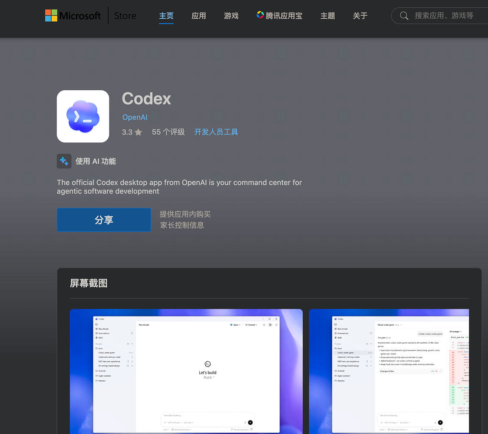488x434 pixels.
Task: Select the 主页 tab
Action: (166, 16)
